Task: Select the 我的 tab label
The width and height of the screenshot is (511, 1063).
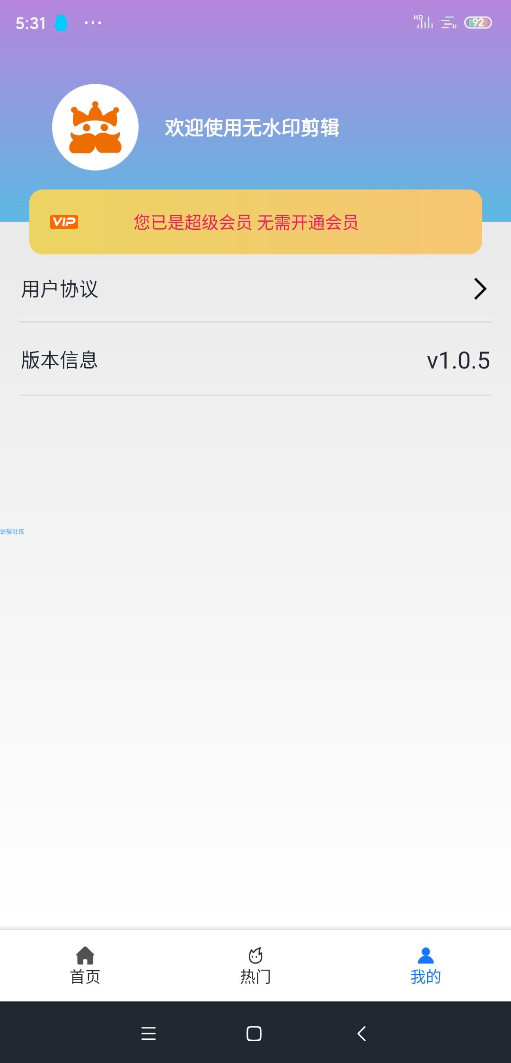Action: 426,977
